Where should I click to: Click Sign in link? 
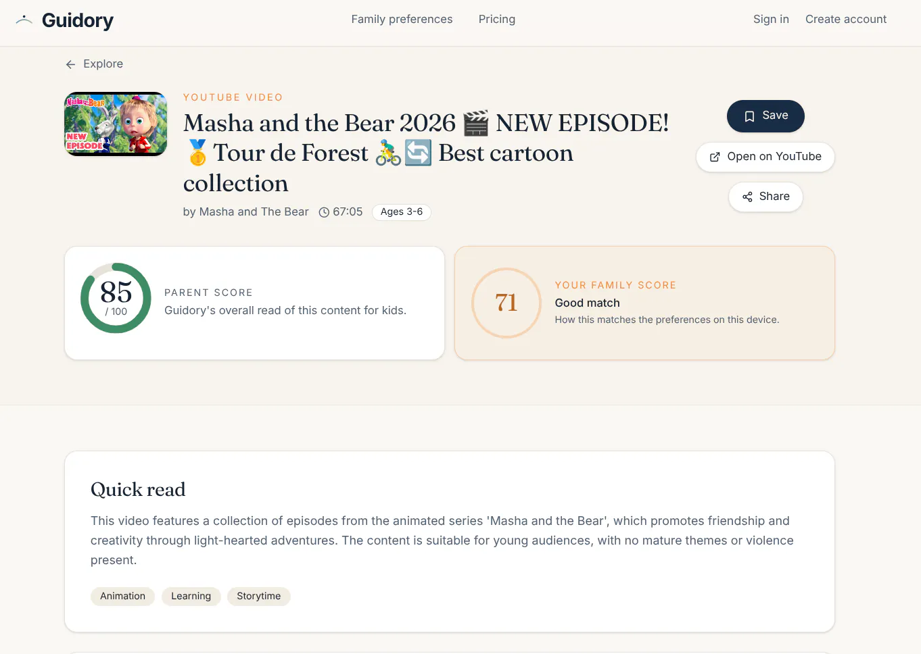click(771, 19)
